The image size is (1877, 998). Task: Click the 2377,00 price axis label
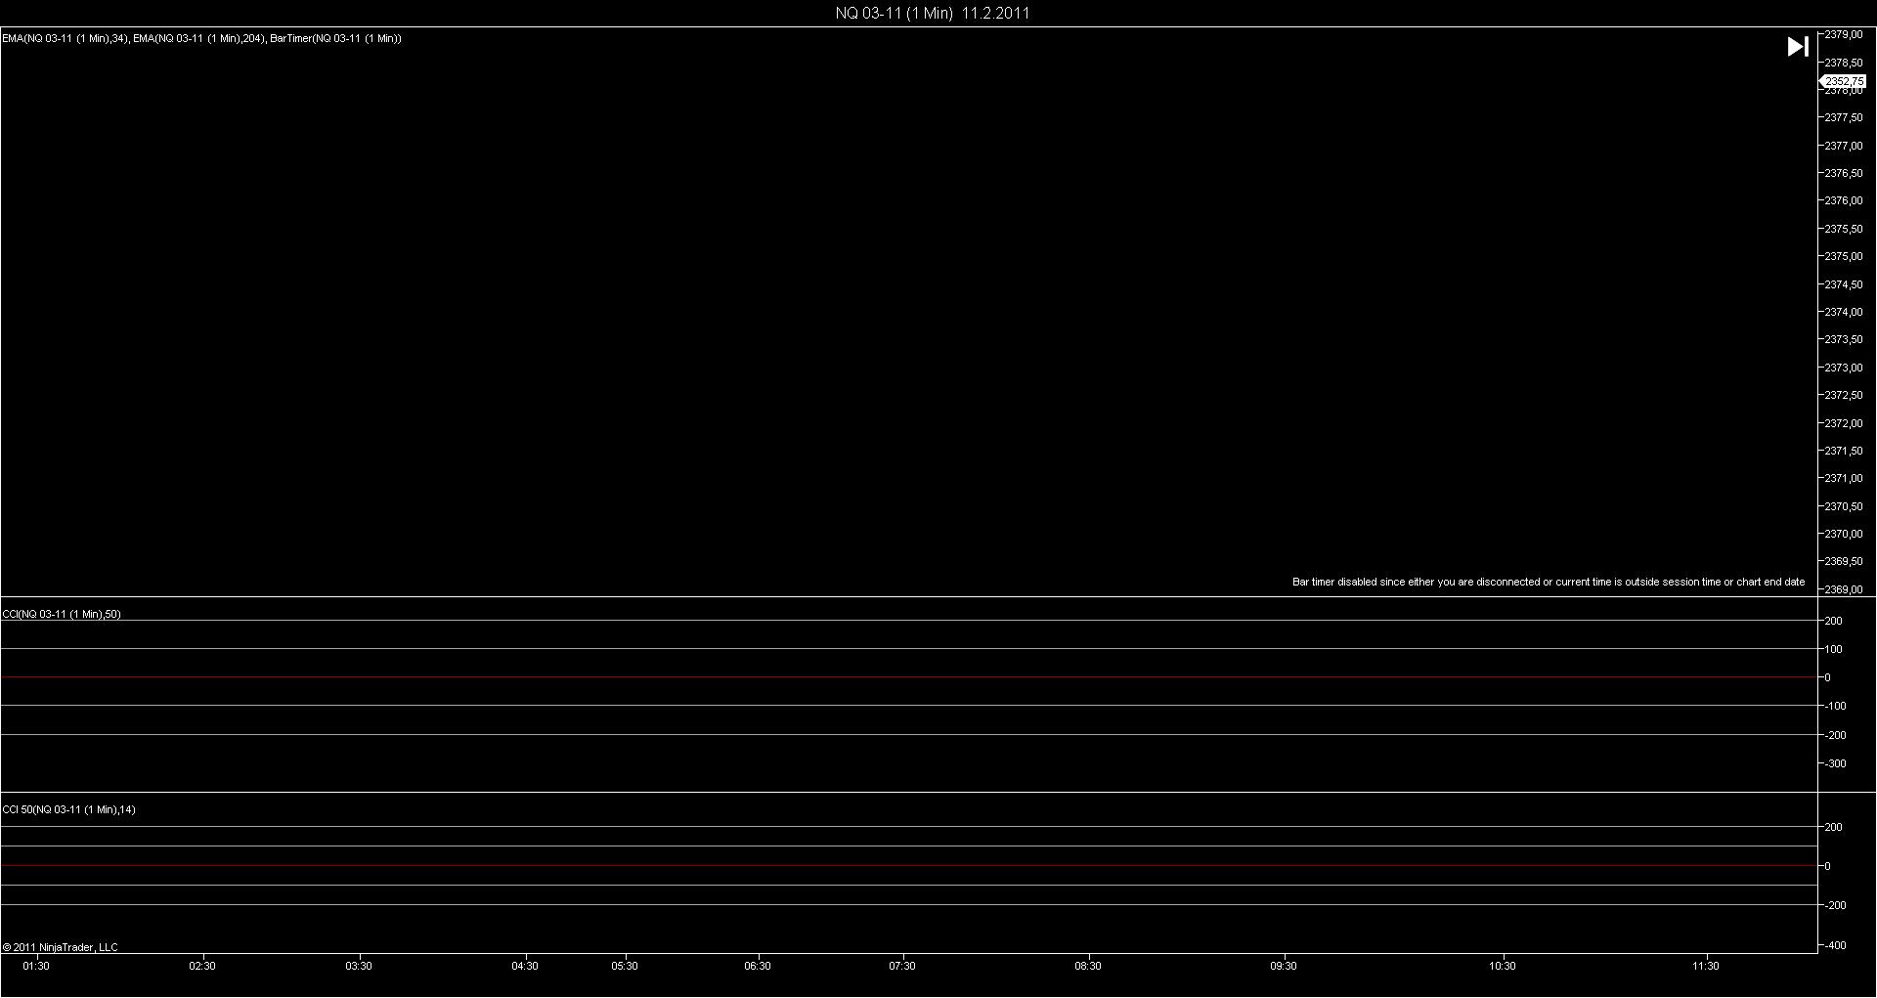pyautogui.click(x=1844, y=146)
